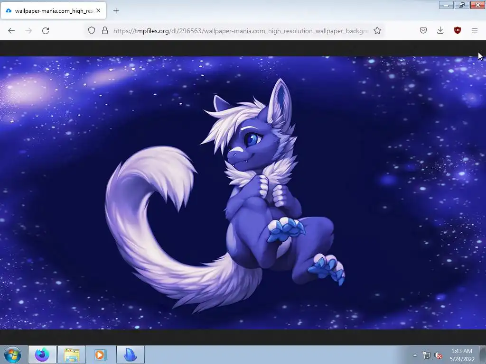The image size is (486, 364).
Task: Open the clock showing 1:43 AM
Action: tap(462, 355)
